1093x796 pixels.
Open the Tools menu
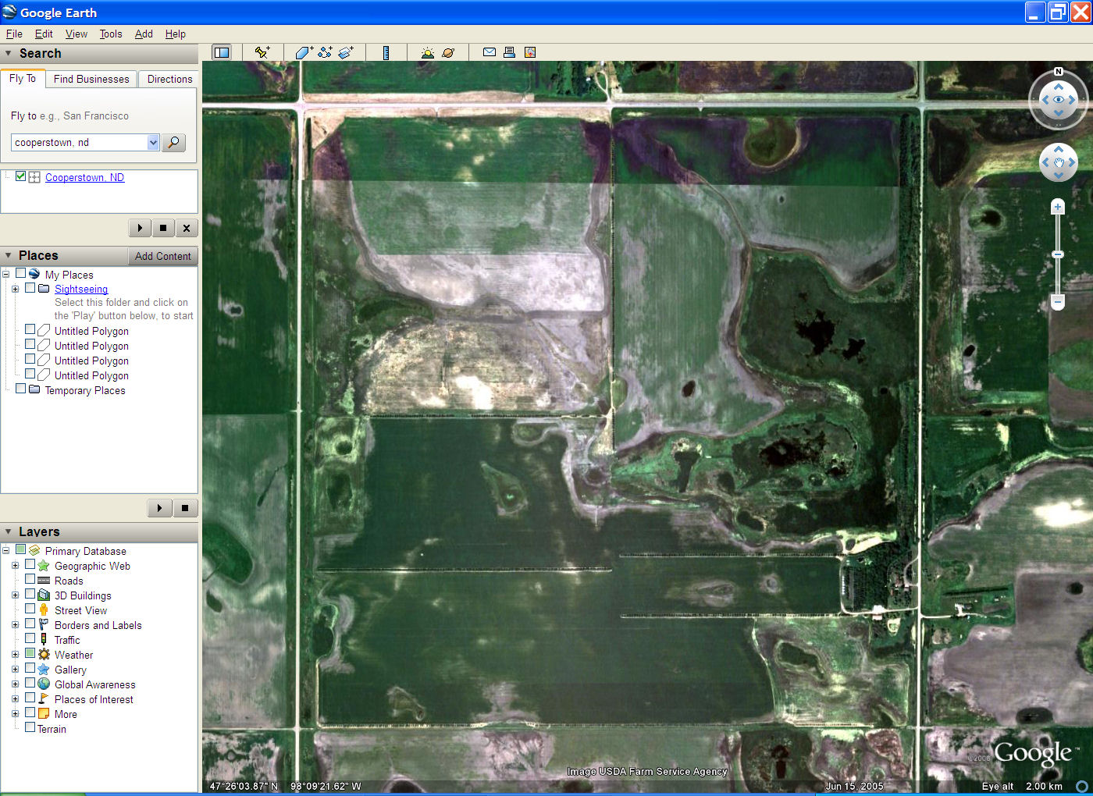point(111,34)
